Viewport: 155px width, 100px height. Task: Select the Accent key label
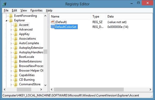coord(24,25)
